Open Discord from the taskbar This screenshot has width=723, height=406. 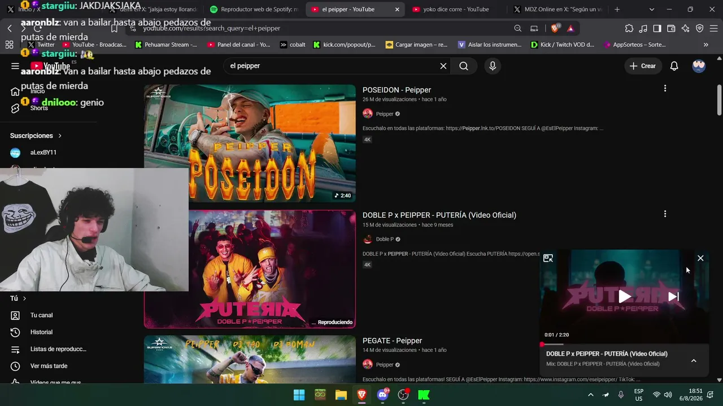pos(382,395)
